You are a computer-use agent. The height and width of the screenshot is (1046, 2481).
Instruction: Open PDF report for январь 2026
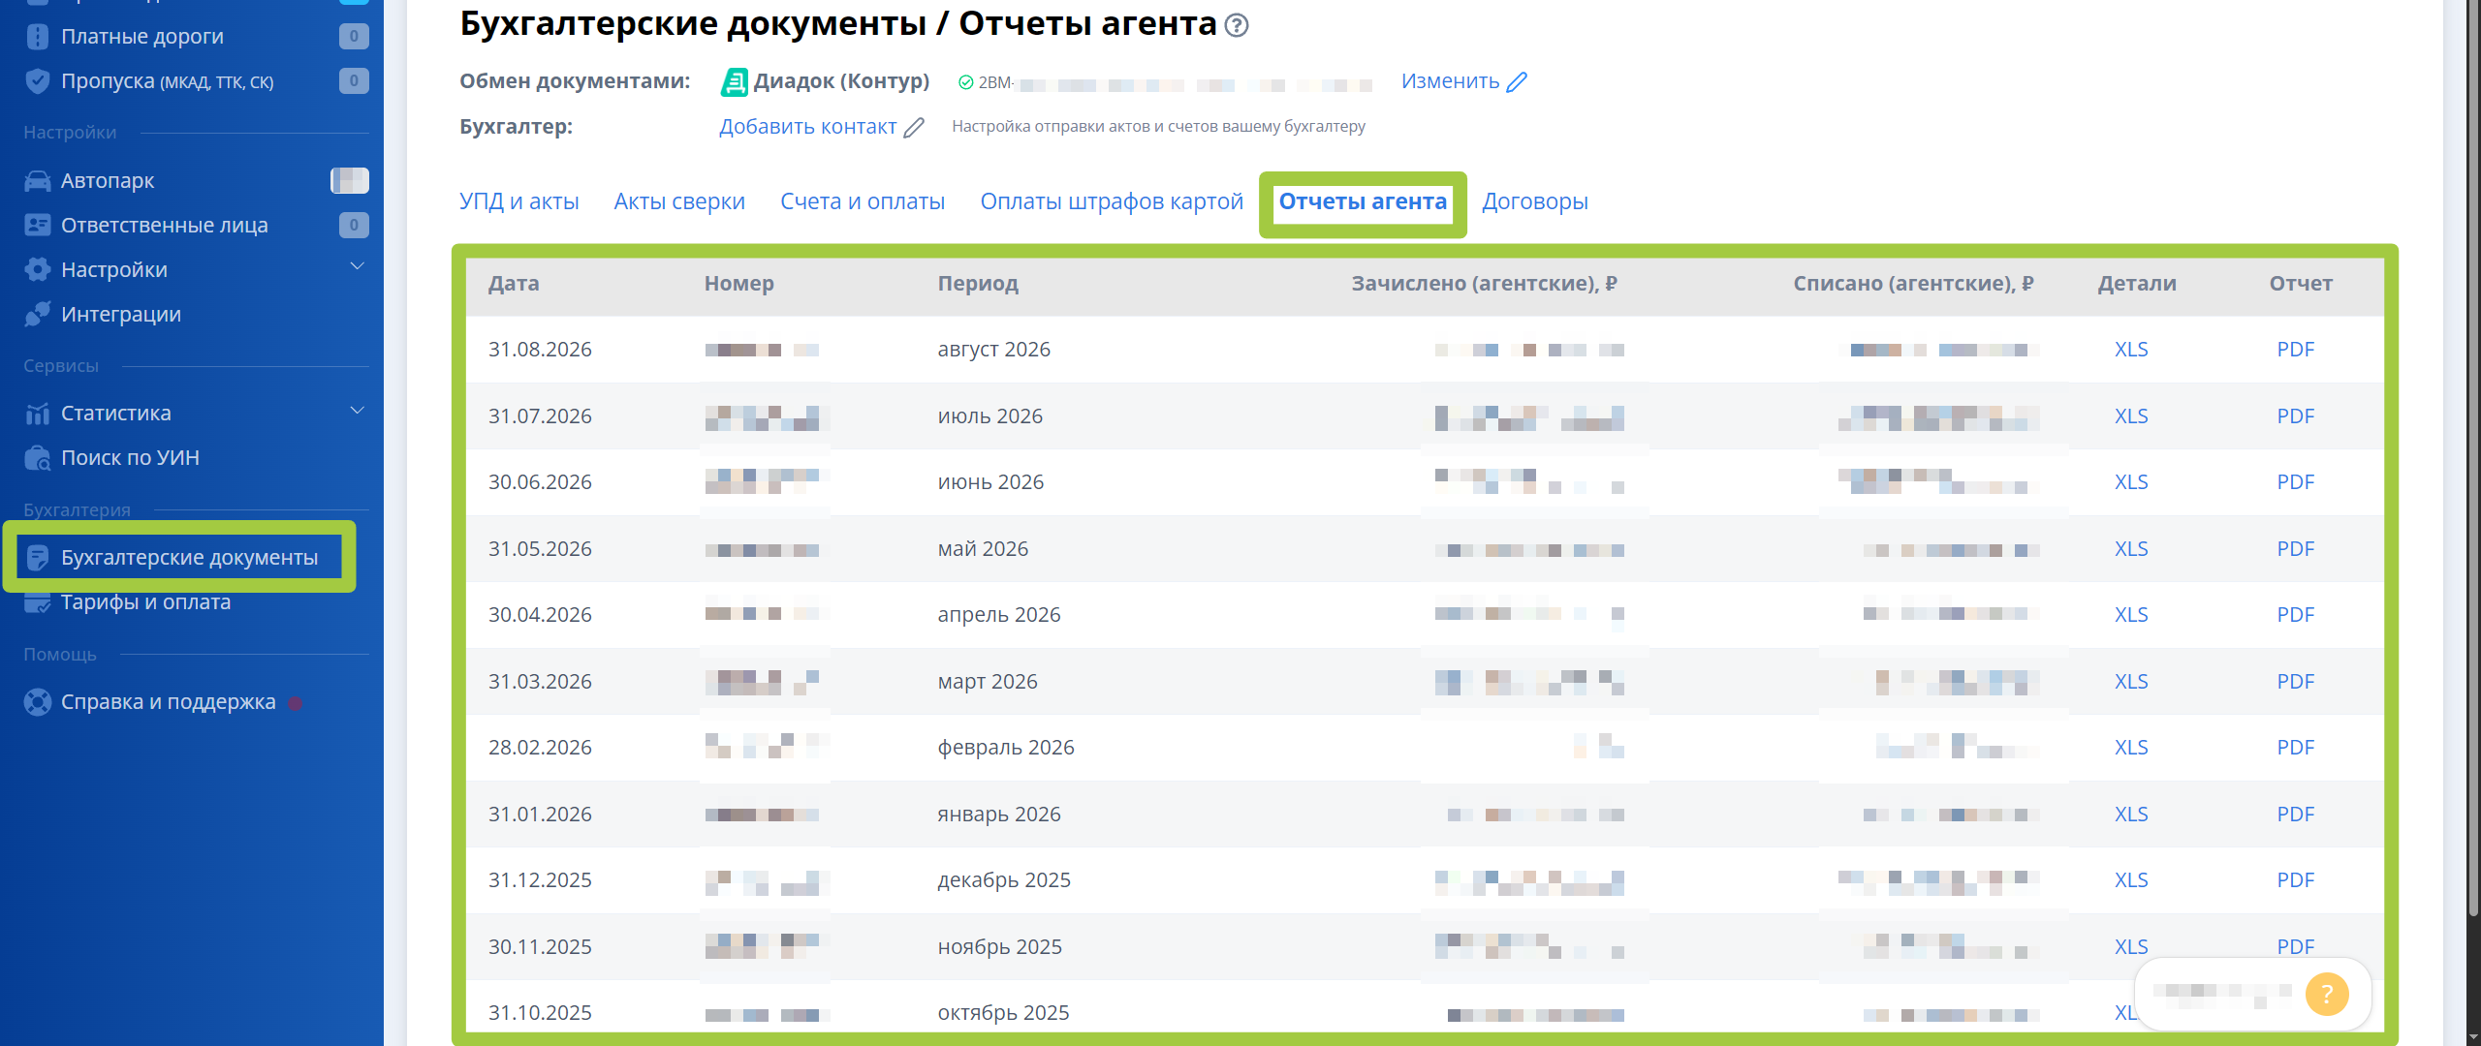2294,815
